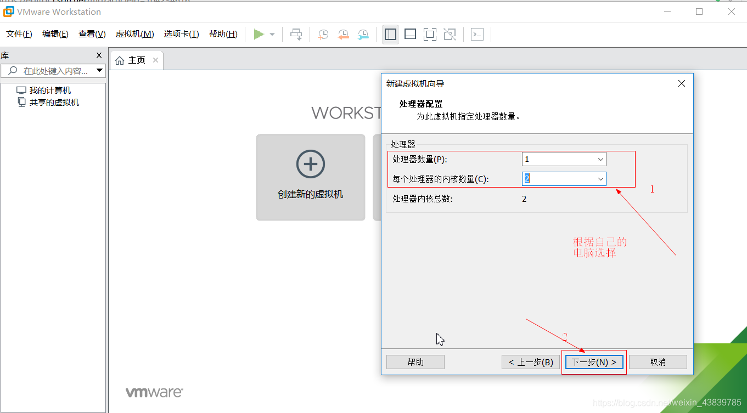747x413 pixels.
Task: Open the console view terminal icon
Action: tap(477, 35)
